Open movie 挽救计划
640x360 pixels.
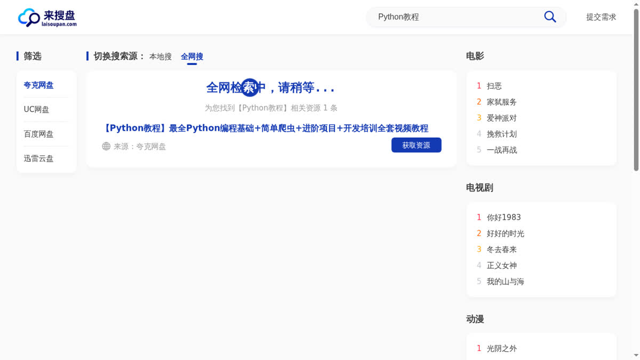click(501, 134)
